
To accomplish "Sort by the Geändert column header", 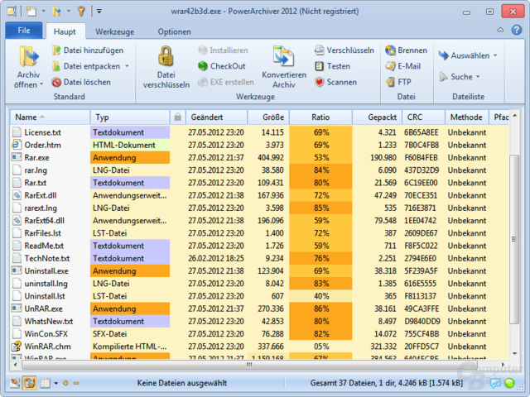I will [216, 117].
